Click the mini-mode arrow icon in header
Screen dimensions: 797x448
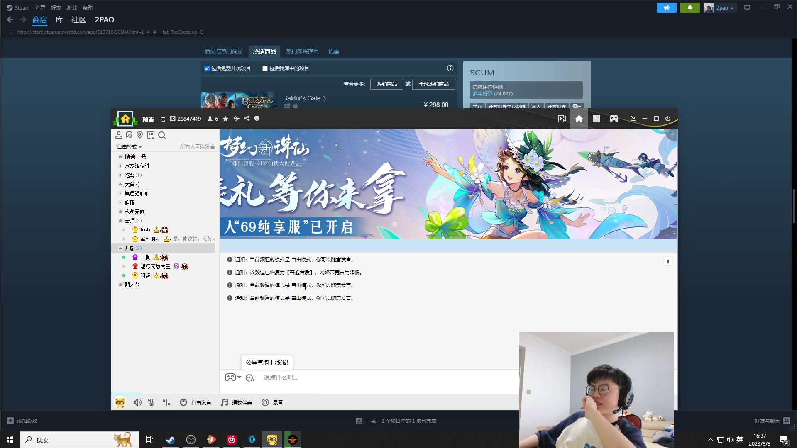633,119
